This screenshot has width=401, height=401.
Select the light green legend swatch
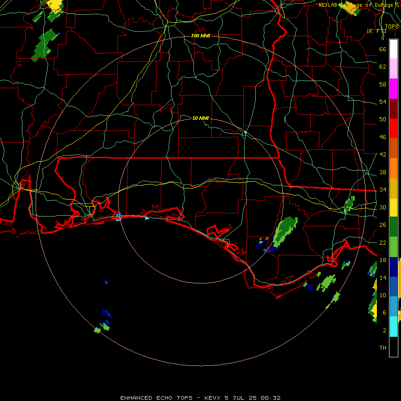[393, 247]
